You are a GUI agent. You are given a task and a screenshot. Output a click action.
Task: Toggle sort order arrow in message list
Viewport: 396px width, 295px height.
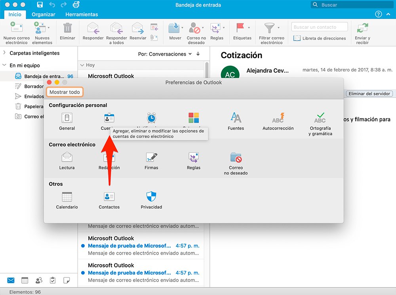point(198,54)
